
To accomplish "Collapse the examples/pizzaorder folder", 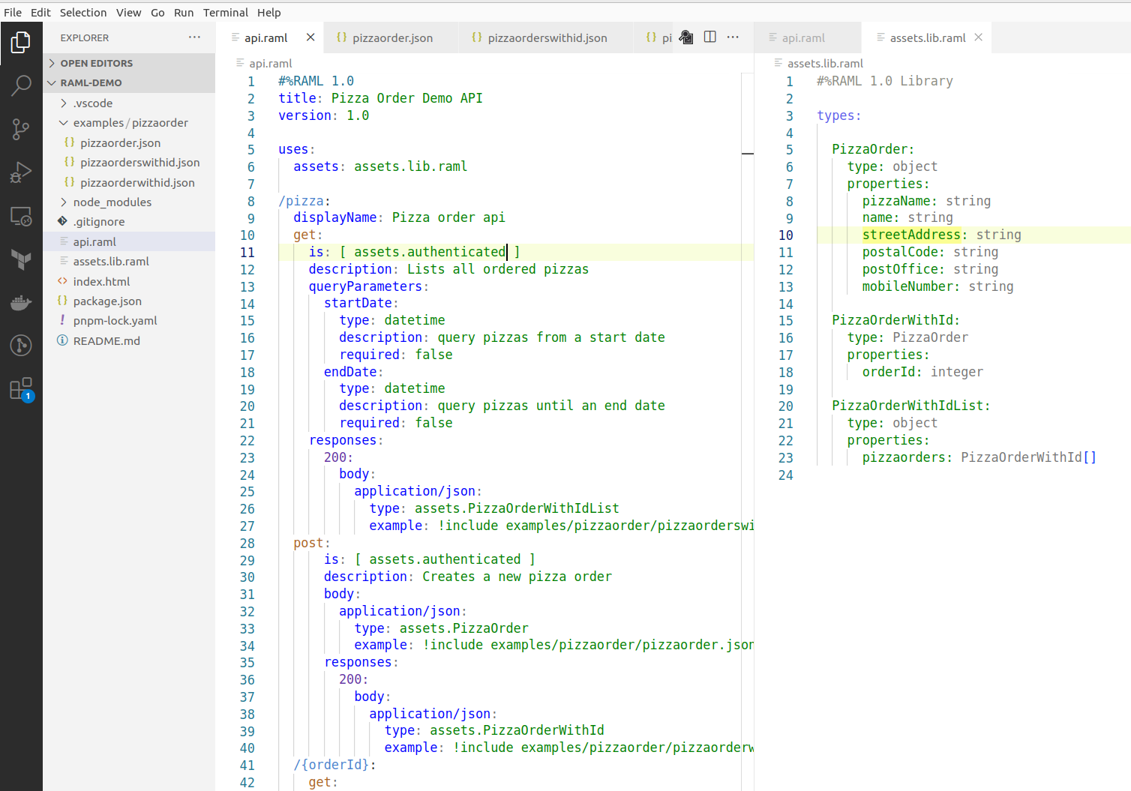I will (x=129, y=122).
